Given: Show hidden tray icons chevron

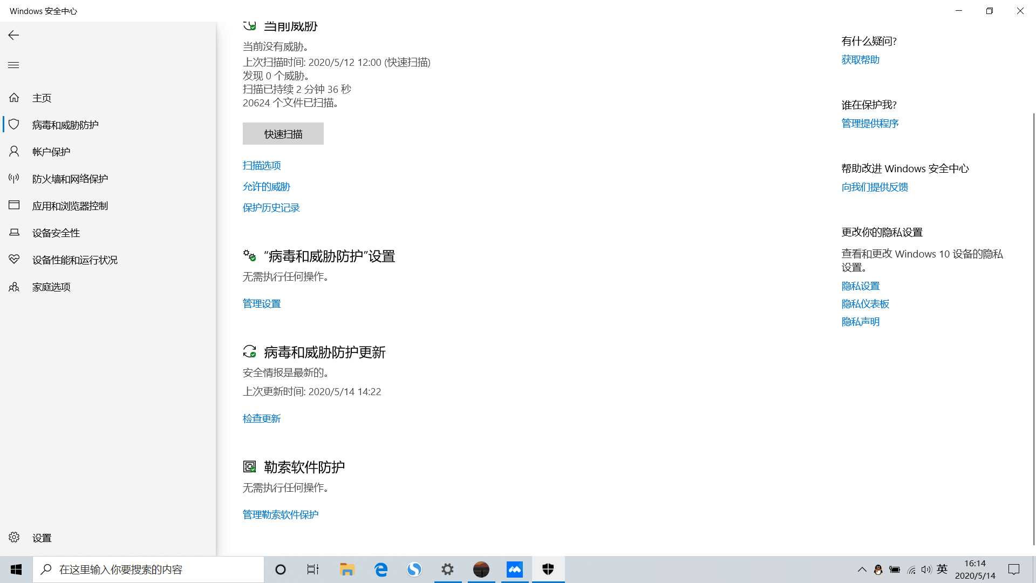Looking at the screenshot, I should pyautogui.click(x=862, y=570).
